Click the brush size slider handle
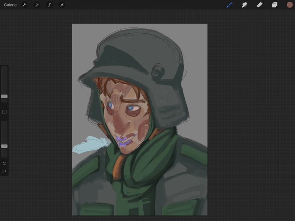Image resolution: width=295 pixels, height=221 pixels. tap(4, 96)
